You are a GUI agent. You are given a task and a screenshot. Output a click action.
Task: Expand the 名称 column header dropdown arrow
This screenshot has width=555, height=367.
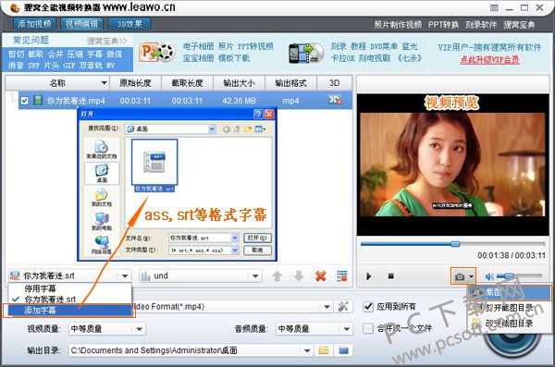point(104,83)
